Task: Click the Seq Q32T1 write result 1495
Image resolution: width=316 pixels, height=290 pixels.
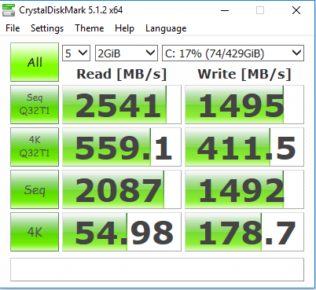Action: (x=244, y=105)
